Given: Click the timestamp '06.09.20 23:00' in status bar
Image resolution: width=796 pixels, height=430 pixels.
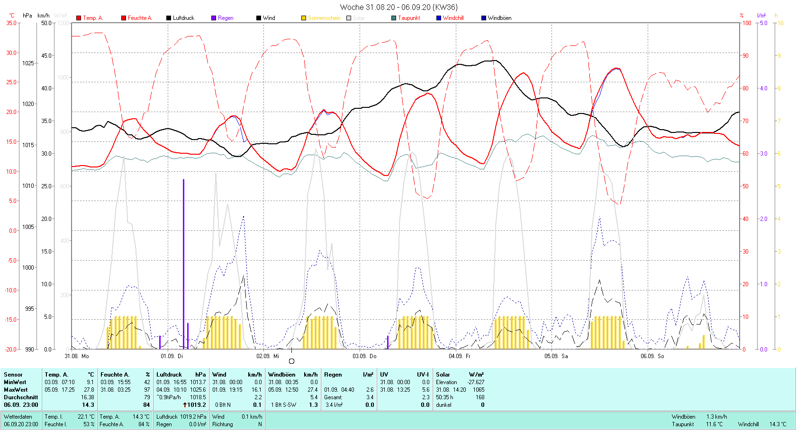Looking at the screenshot, I should [x=21, y=424].
